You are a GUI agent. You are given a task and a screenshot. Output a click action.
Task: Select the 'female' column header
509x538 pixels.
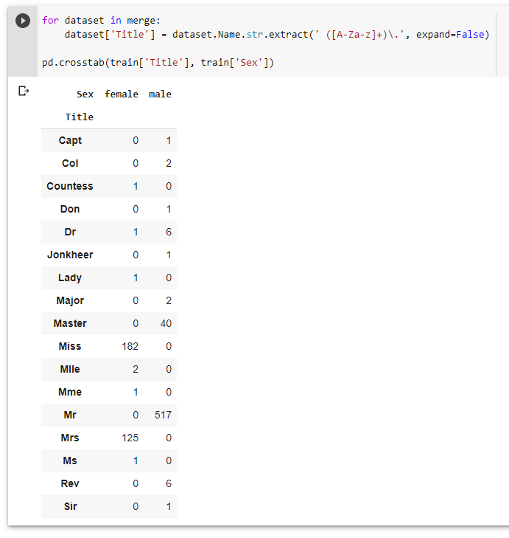[x=122, y=94]
